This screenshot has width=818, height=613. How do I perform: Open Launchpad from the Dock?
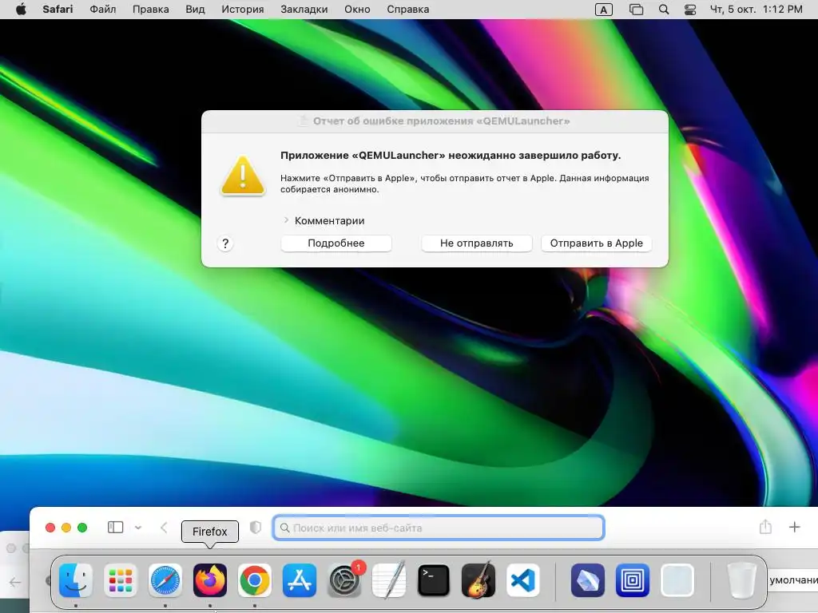121,580
